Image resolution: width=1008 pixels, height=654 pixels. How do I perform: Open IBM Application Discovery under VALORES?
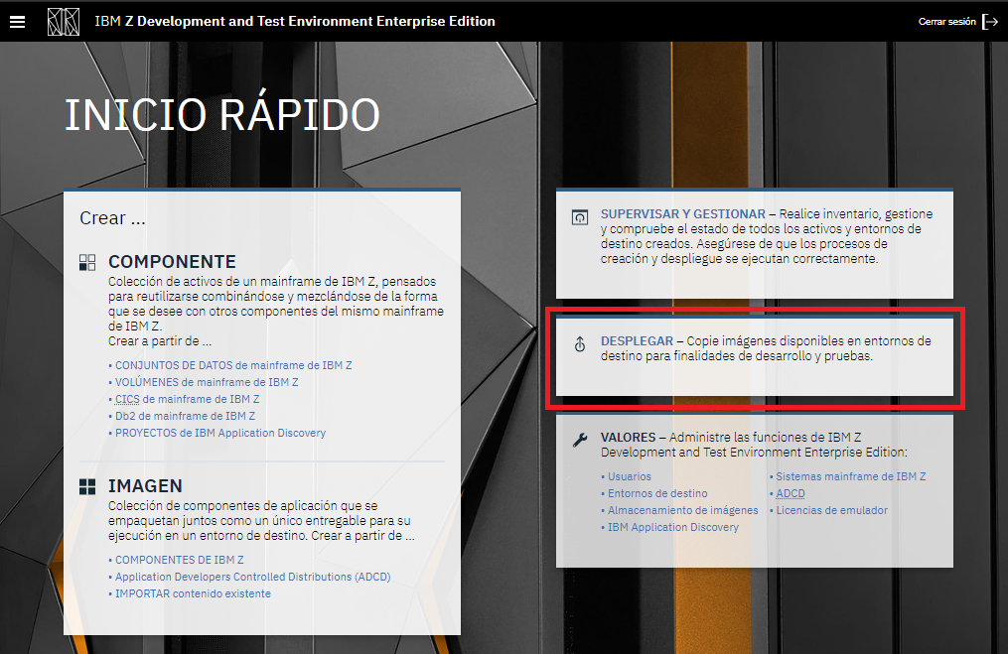click(673, 527)
